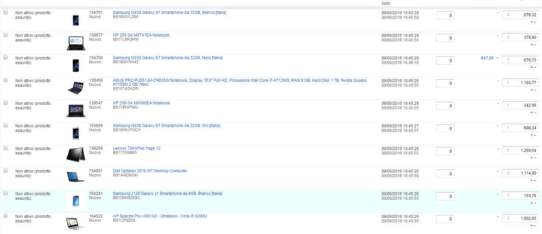The image size is (542, 234).
Task: Click the '+ --' link under price 1.103,77
Action: [533, 90]
